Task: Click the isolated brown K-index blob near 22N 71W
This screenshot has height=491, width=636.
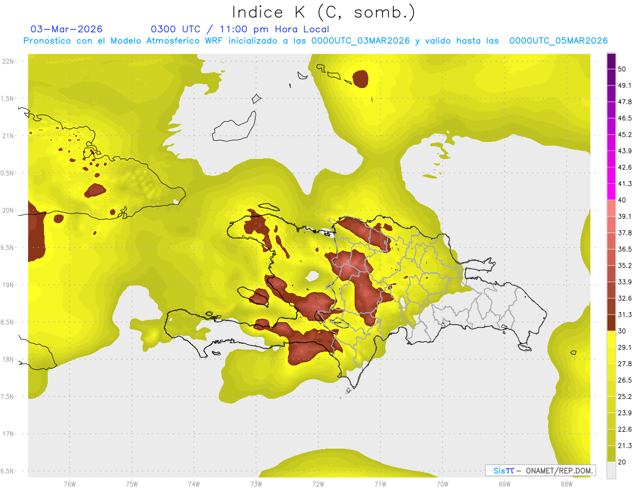Action: pos(360,78)
